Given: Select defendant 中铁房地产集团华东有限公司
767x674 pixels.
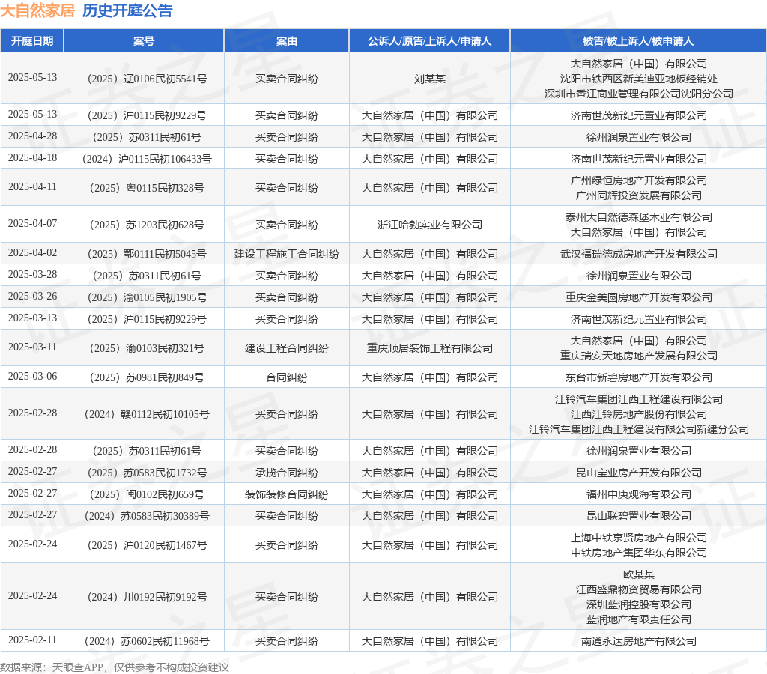Looking at the screenshot, I should [638, 553].
